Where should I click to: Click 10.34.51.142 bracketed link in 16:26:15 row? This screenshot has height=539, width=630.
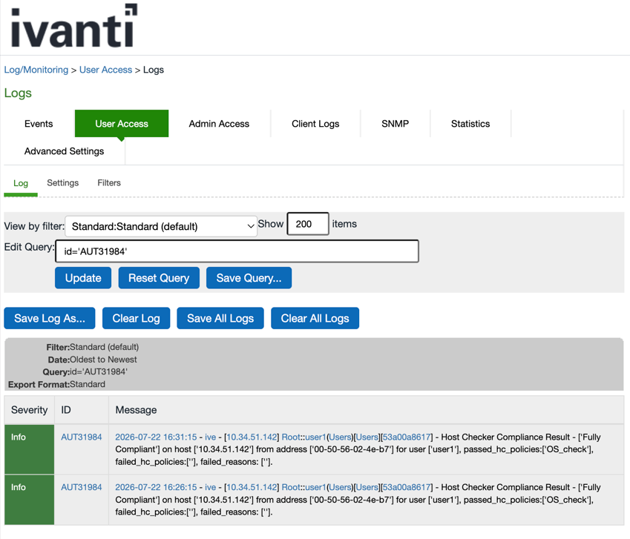[x=252, y=487]
